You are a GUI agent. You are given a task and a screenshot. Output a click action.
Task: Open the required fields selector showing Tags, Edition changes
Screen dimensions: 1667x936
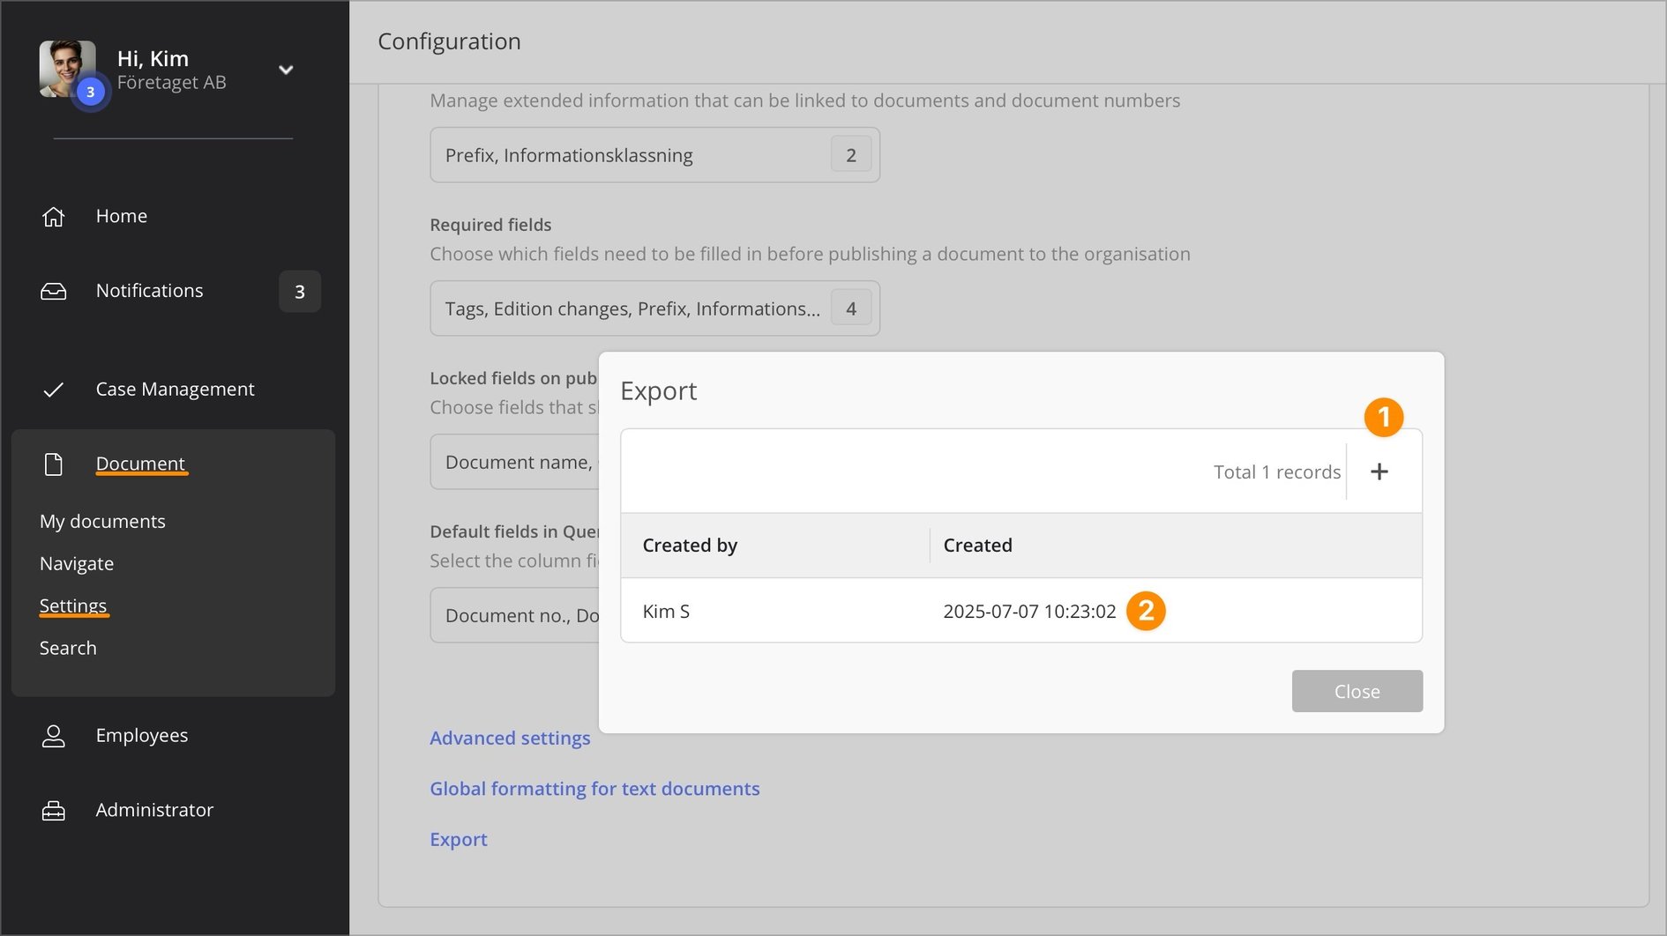tap(654, 308)
